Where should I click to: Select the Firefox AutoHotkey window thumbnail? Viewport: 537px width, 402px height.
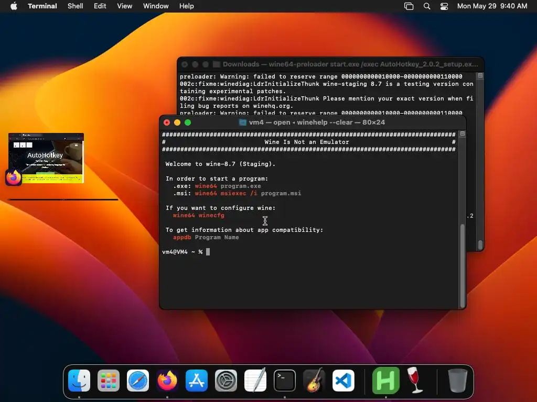pos(46,158)
